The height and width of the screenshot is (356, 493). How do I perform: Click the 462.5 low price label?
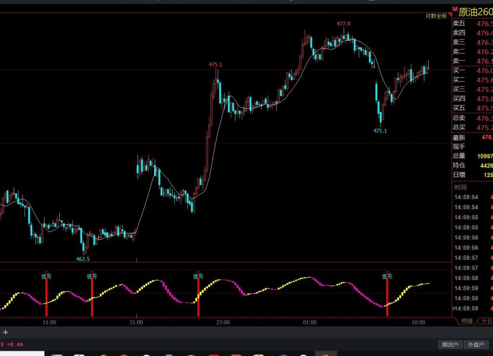pyautogui.click(x=83, y=259)
